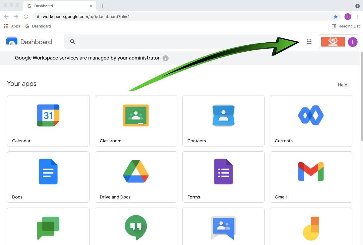Click the search magnifier icon
Image resolution: width=363 pixels, height=245 pixels.
73,41
